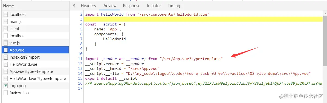Click the import HelloWorld code on line 2

[147, 15]
